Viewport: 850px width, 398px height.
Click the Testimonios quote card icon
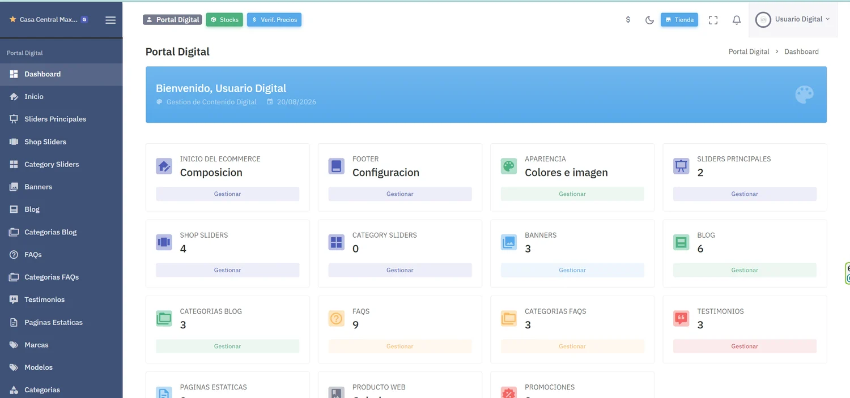pos(681,319)
